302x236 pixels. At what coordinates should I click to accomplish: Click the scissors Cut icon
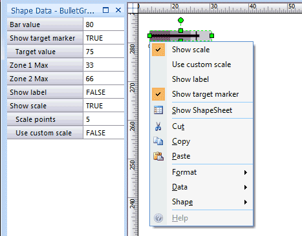click(x=158, y=126)
